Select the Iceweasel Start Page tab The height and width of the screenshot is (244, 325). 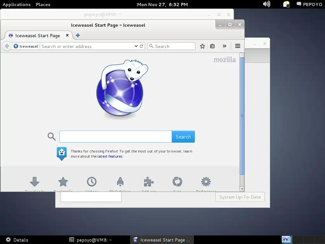tap(37, 36)
